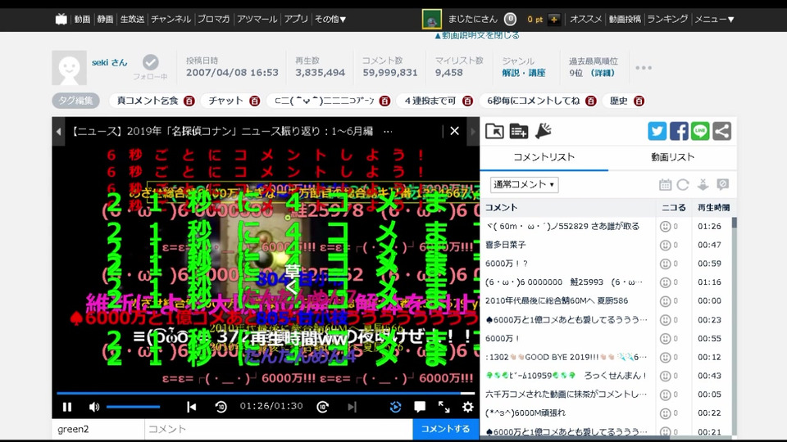Open dictionary icon for チャット tag
The width and height of the screenshot is (787, 442).
(x=254, y=101)
